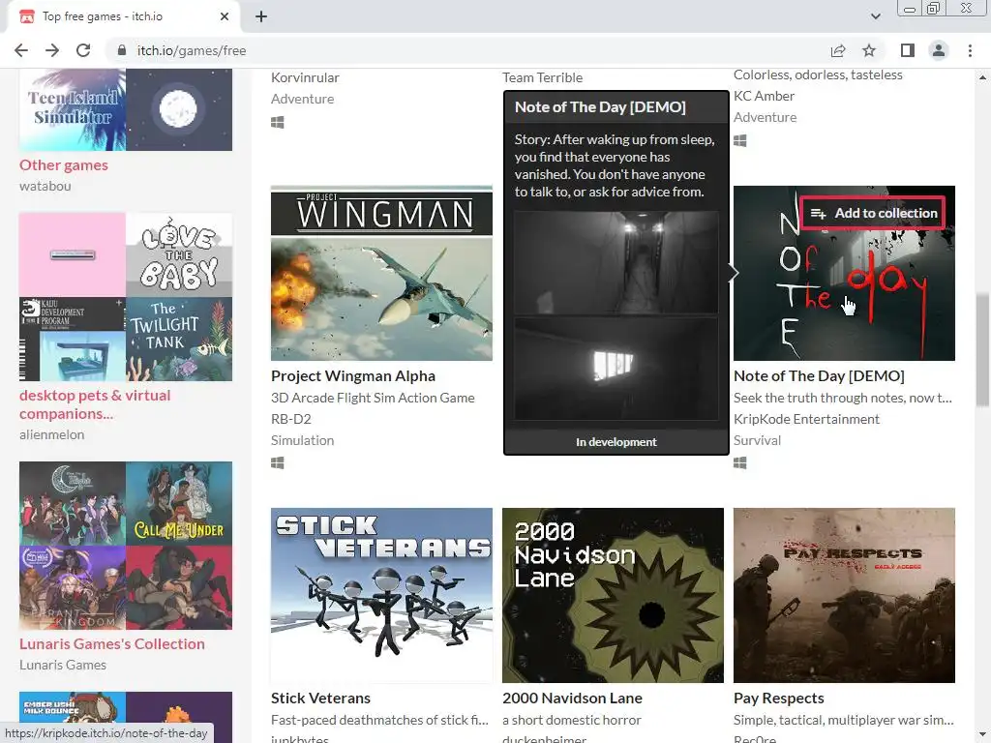Go forward to the next page
Screen dimensions: 991x743
coord(52,50)
